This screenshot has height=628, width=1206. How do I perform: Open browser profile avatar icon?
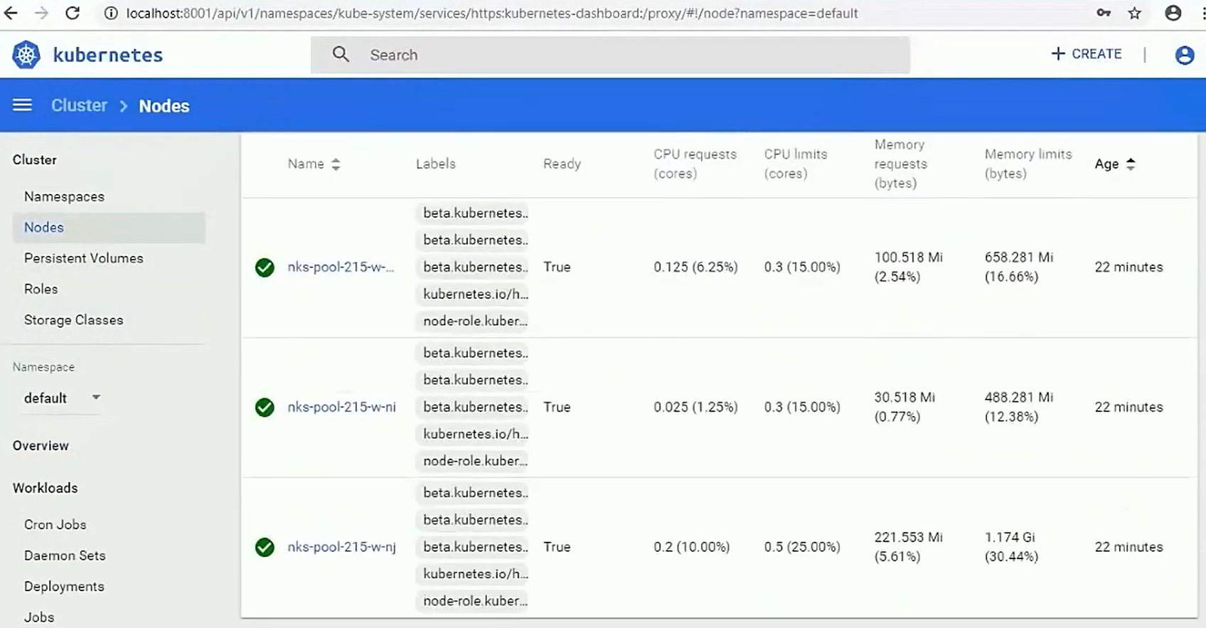pyautogui.click(x=1173, y=13)
